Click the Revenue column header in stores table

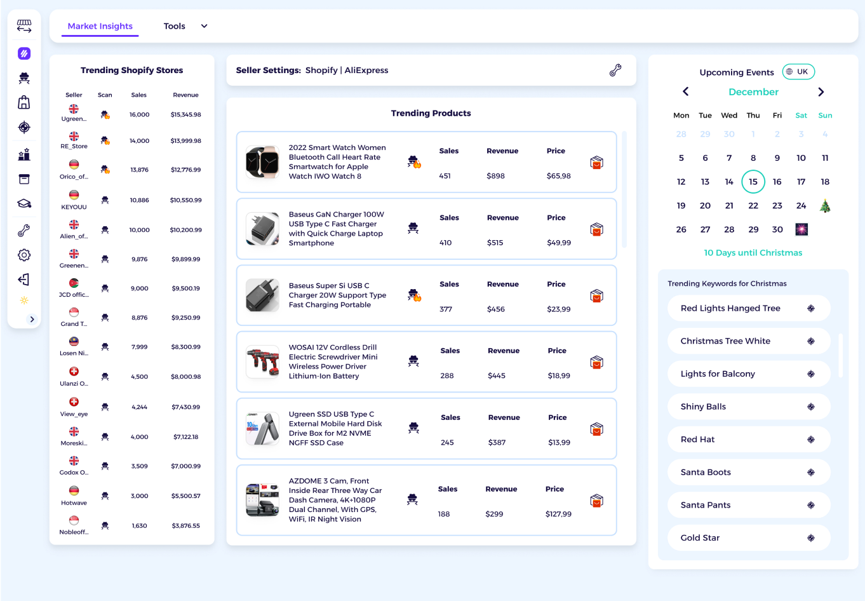(185, 95)
